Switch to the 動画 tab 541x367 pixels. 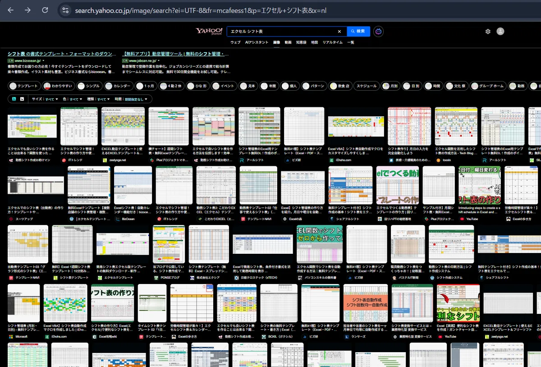tap(288, 42)
